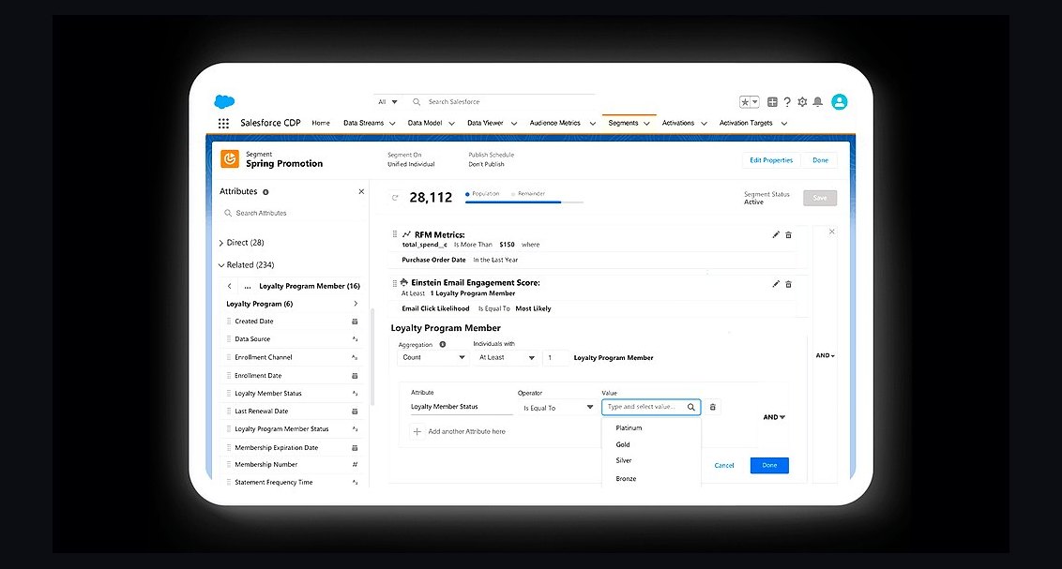The width and height of the screenshot is (1062, 569).
Task: Go back with the breadcrumb left chevron
Action: click(x=230, y=286)
